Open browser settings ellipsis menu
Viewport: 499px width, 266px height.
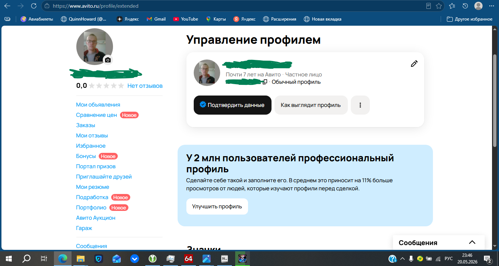(491, 6)
